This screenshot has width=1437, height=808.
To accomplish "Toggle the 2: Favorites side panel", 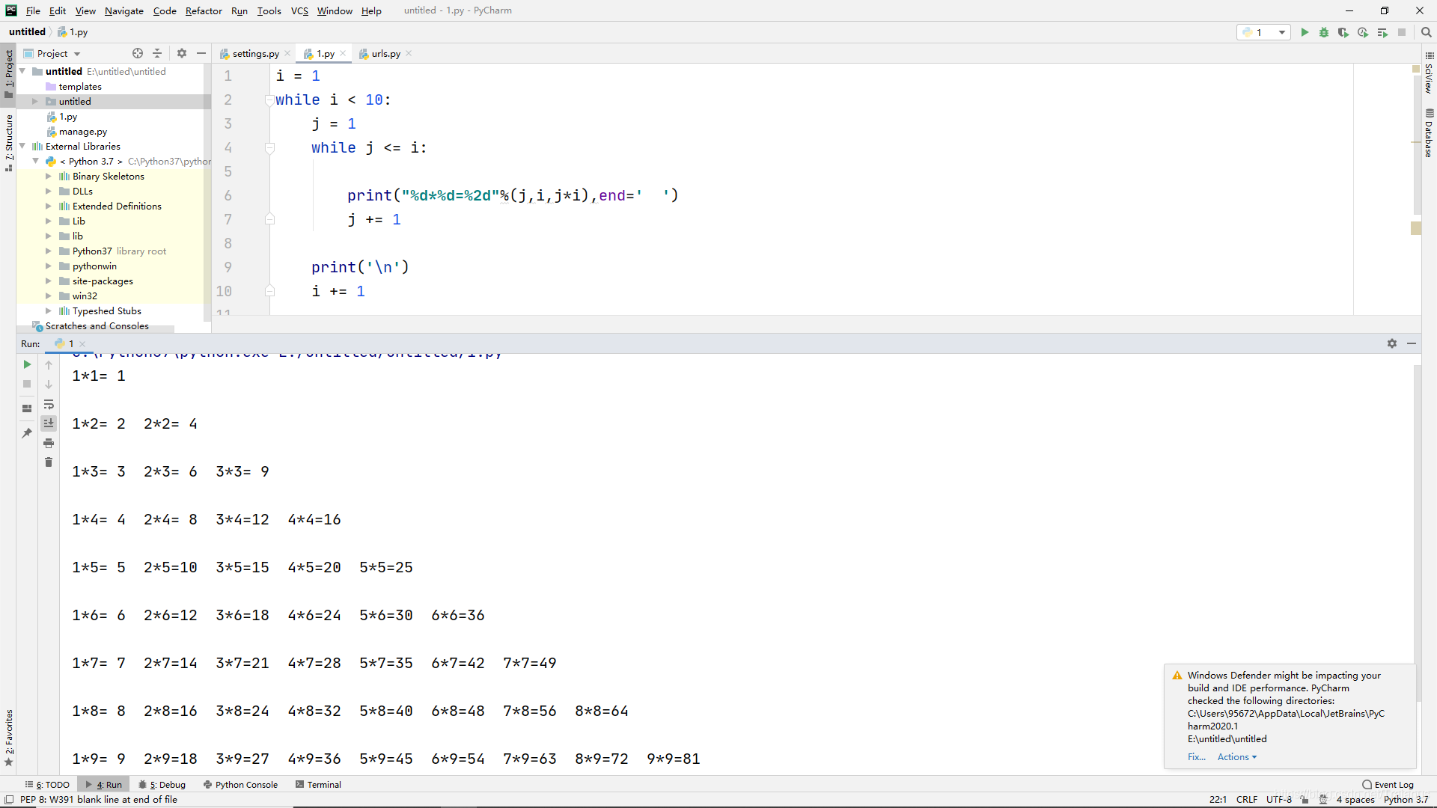I will (9, 737).
